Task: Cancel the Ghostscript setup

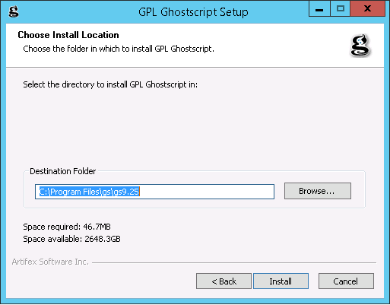Action: pos(346,281)
